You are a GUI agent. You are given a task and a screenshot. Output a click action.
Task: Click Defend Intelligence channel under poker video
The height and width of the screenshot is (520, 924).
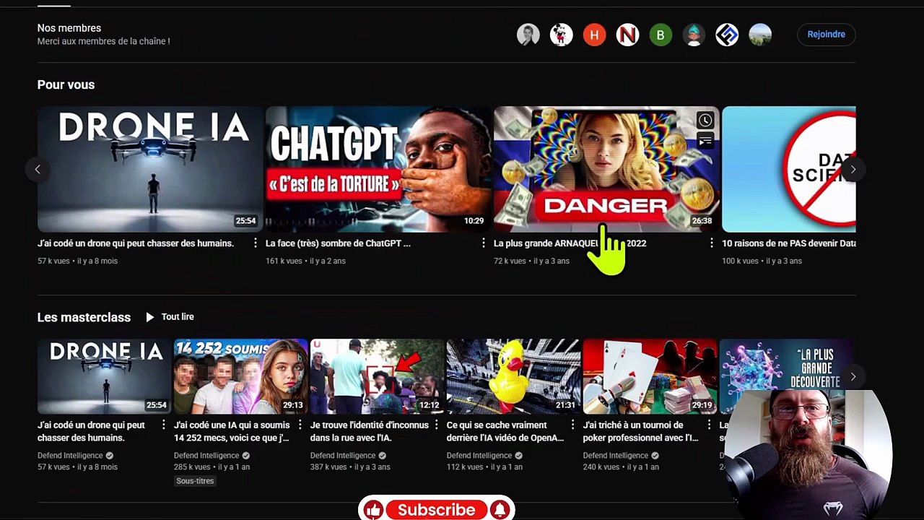[x=615, y=456]
